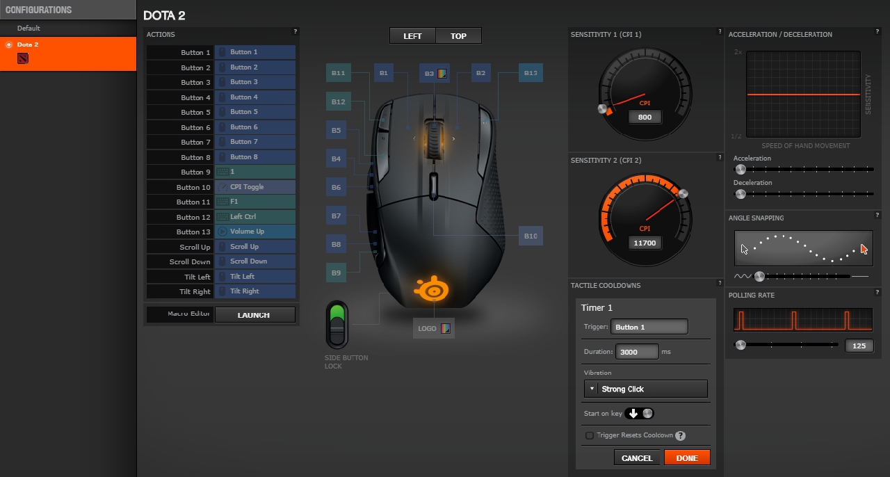Open the Button 5 action assignment in Actions list

click(255, 112)
